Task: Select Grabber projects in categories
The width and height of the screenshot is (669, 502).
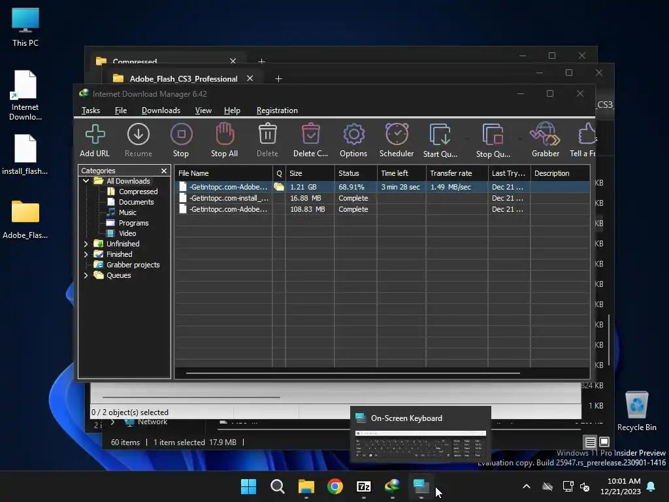Action: [x=133, y=265]
